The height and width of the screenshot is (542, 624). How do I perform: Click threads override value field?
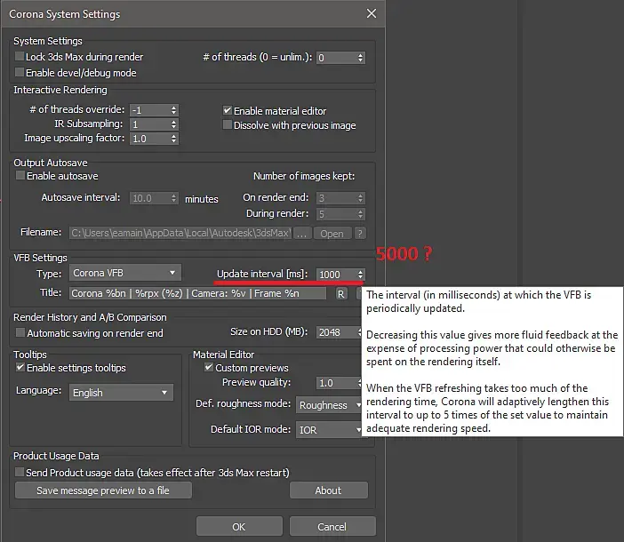point(150,110)
